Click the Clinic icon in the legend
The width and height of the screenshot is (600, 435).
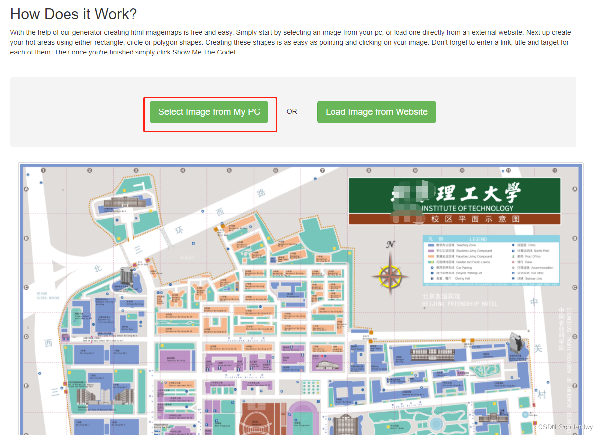pyautogui.click(x=513, y=245)
